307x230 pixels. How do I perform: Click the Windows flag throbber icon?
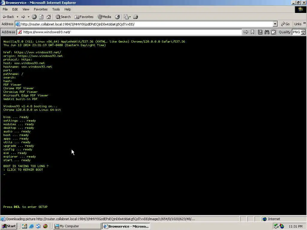pos(300,9)
